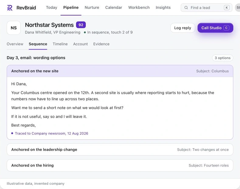
Task: Open the Company newsroom trace link
Action: coord(51,133)
